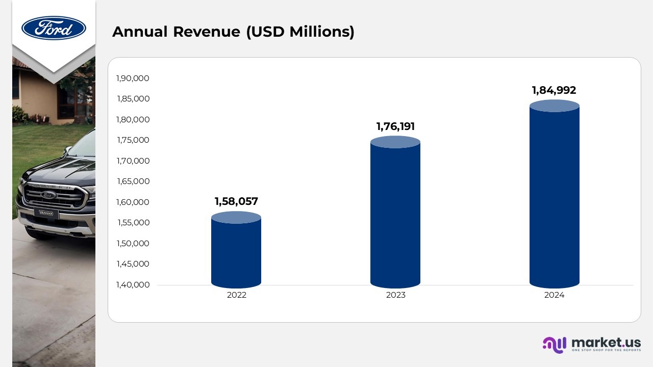
Task: Click the 1,76,191 data label
Action: coord(395,126)
